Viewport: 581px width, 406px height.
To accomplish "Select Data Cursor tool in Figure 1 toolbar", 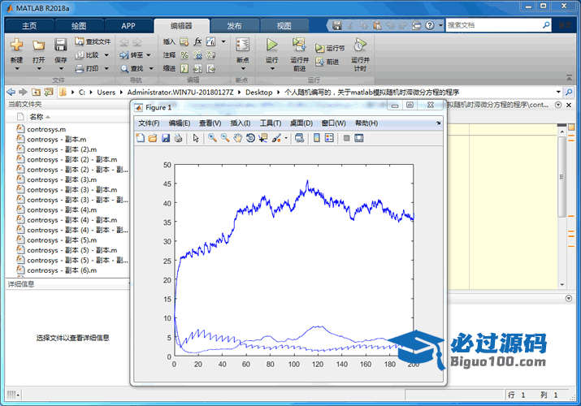I will pyautogui.click(x=263, y=138).
